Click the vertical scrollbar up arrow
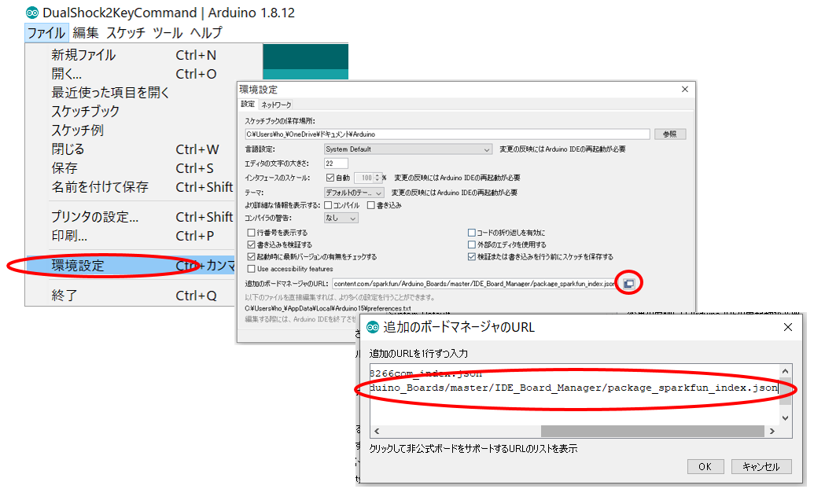This screenshot has width=814, height=489. coord(786,371)
